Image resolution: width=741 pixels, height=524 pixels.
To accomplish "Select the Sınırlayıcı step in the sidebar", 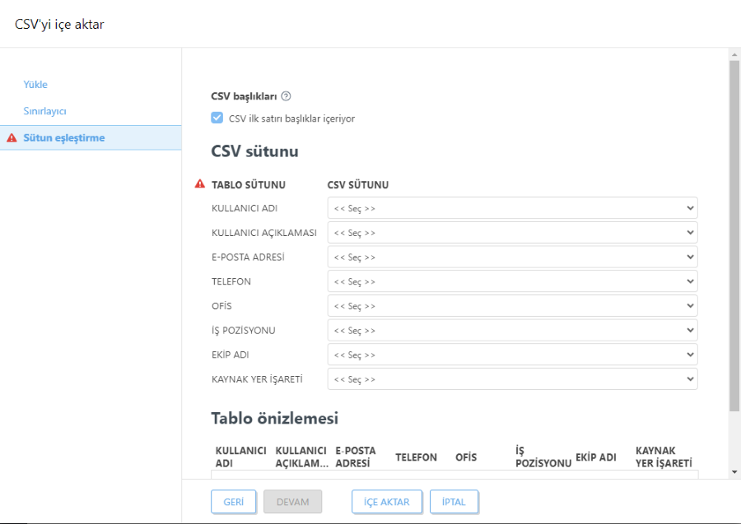I will 43,110.
